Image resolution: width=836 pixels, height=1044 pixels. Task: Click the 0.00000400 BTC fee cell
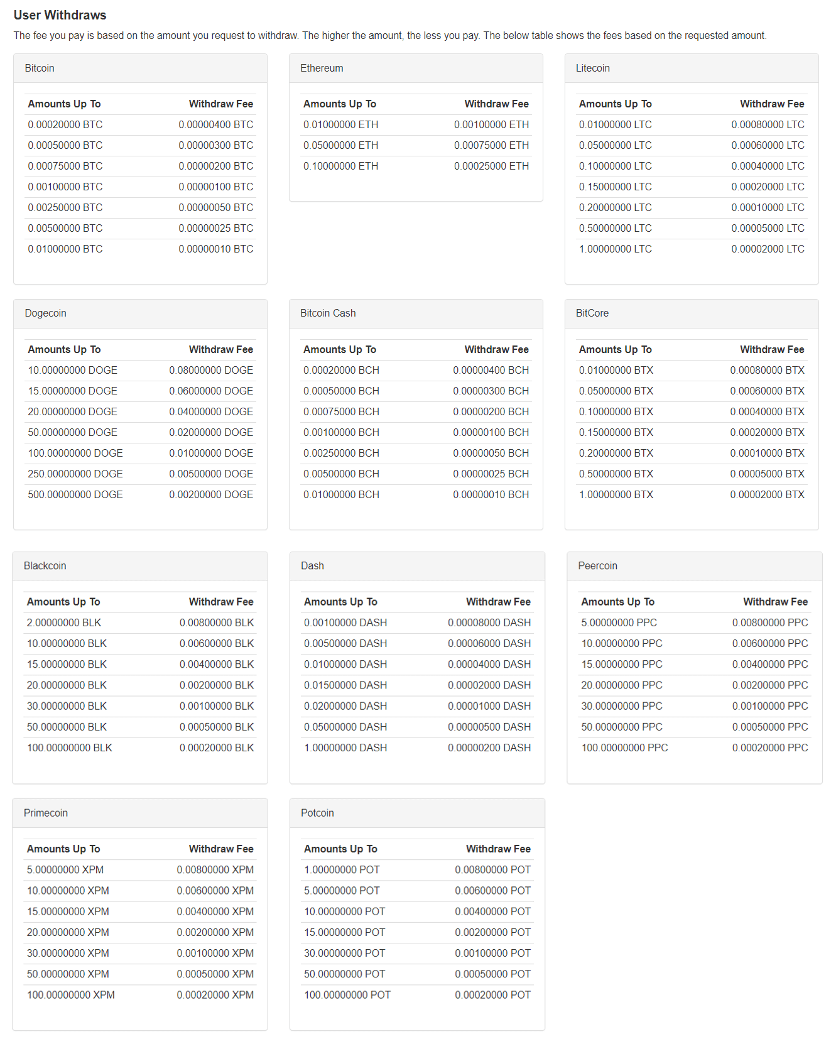tap(216, 125)
